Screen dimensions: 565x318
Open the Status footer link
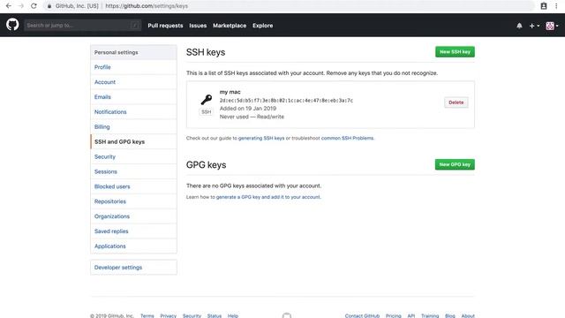click(215, 316)
